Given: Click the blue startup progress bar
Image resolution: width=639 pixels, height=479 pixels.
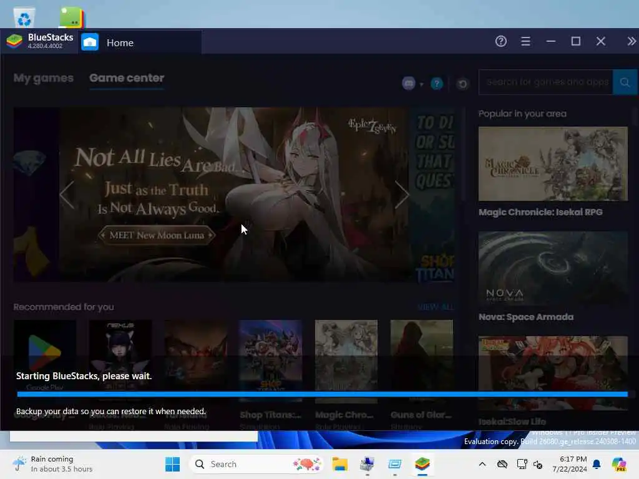Looking at the screenshot, I should click(x=323, y=394).
